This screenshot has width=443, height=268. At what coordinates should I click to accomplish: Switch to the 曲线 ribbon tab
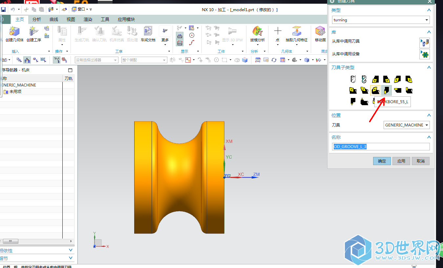coord(54,19)
